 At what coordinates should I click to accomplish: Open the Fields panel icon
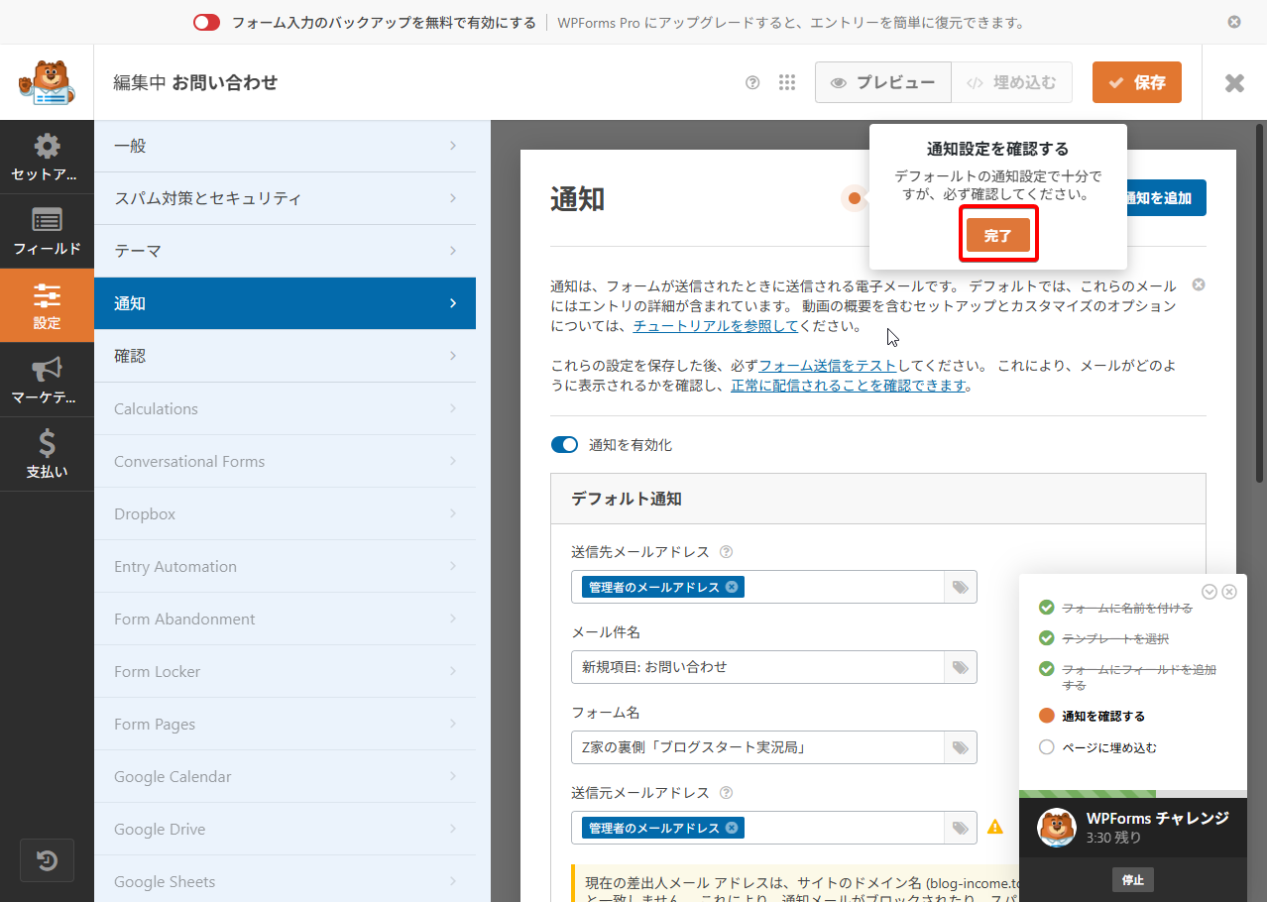point(47,231)
